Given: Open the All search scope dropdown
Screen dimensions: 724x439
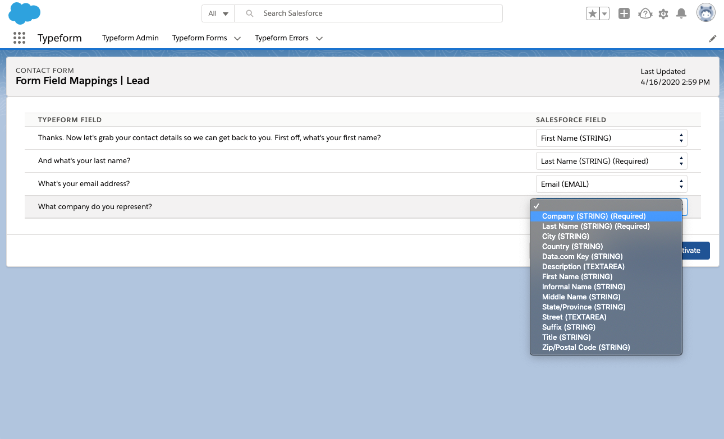Looking at the screenshot, I should (218, 13).
